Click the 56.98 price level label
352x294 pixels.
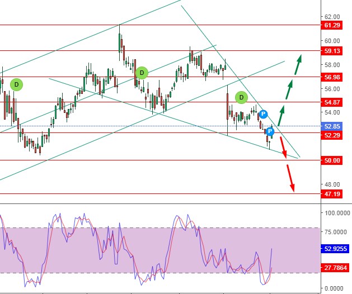(x=332, y=77)
